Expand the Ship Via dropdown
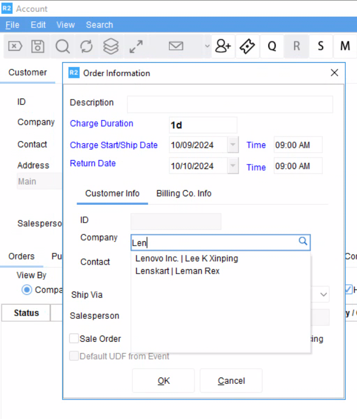The height and width of the screenshot is (419, 357). [323, 294]
